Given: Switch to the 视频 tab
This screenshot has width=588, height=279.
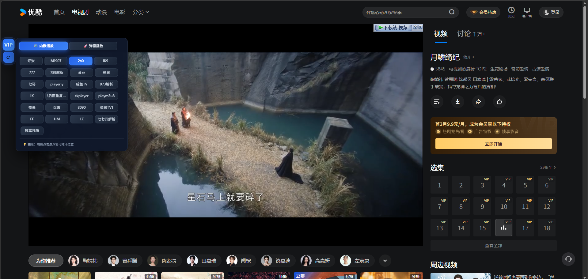Looking at the screenshot, I should tap(441, 34).
